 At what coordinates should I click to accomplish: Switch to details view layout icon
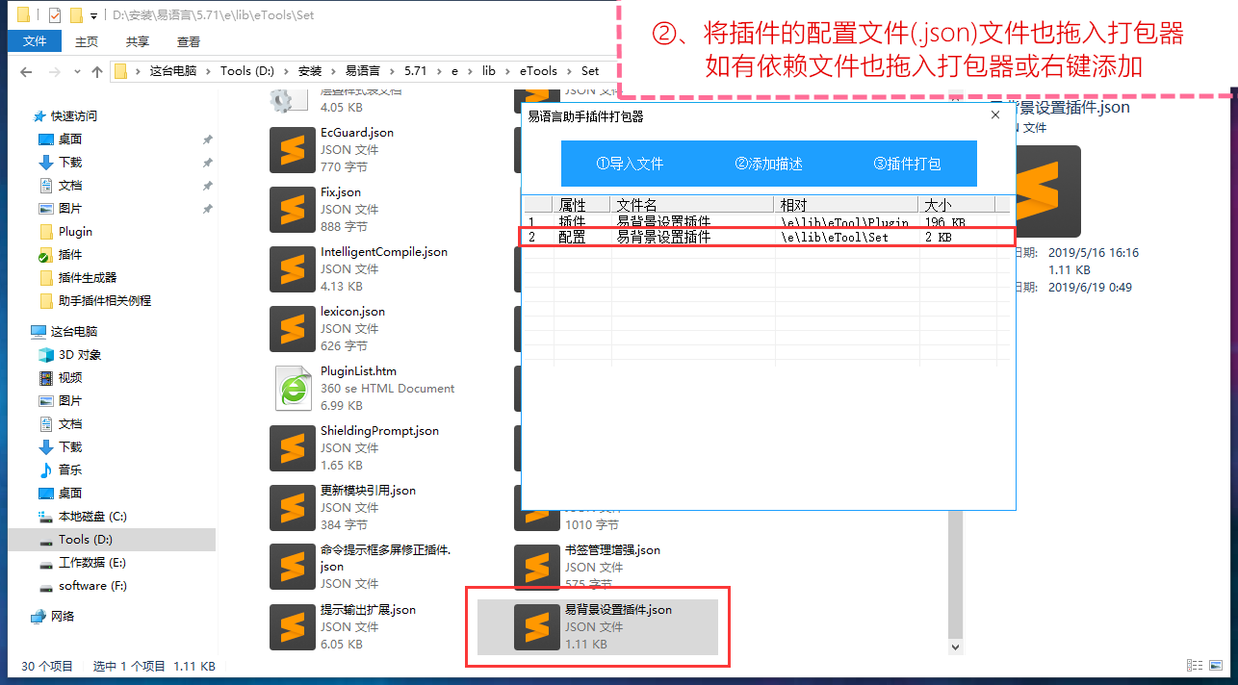click(x=1194, y=666)
